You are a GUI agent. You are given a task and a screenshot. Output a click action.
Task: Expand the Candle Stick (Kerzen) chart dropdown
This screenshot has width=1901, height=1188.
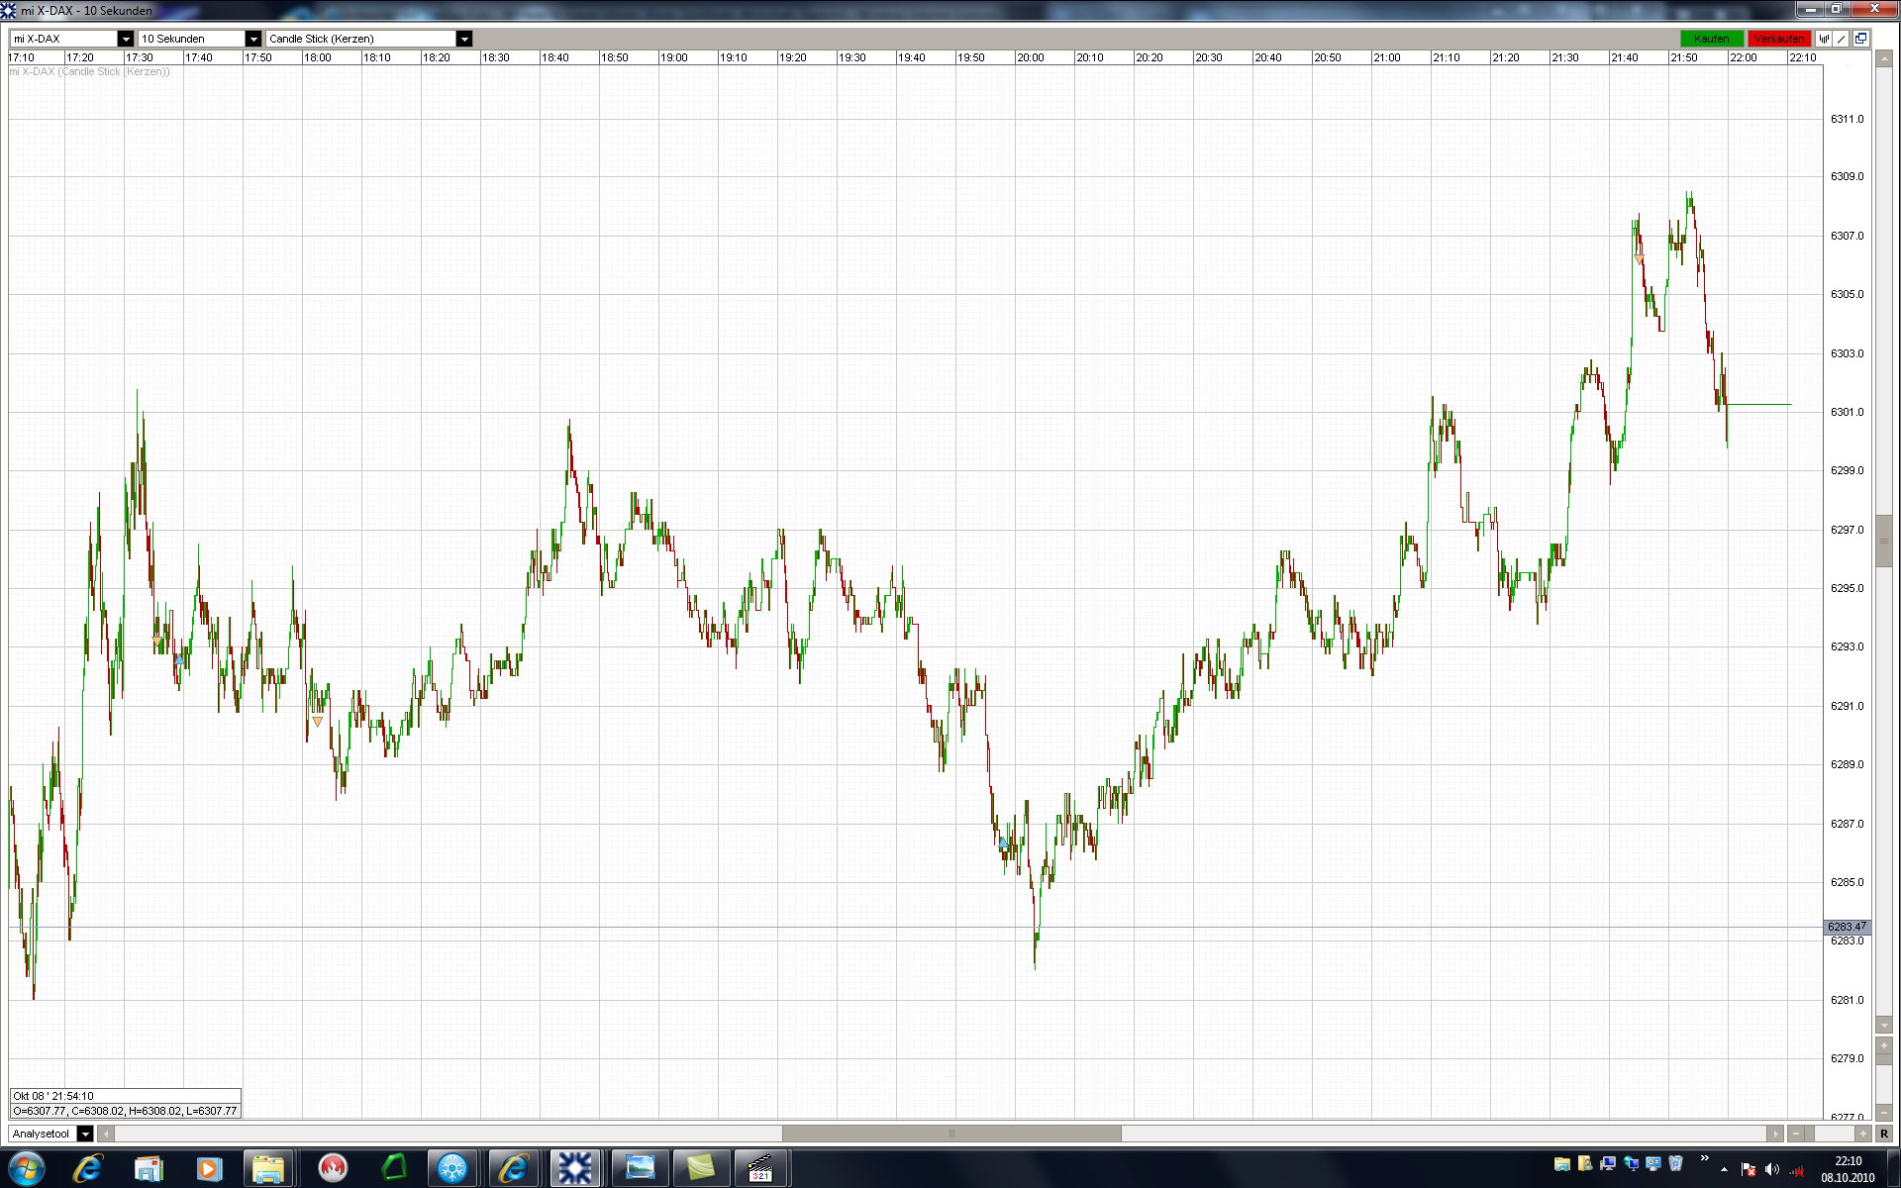coord(464,39)
